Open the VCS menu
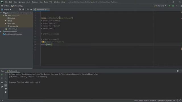182x102 pixels. pyautogui.click(x=51, y=2)
